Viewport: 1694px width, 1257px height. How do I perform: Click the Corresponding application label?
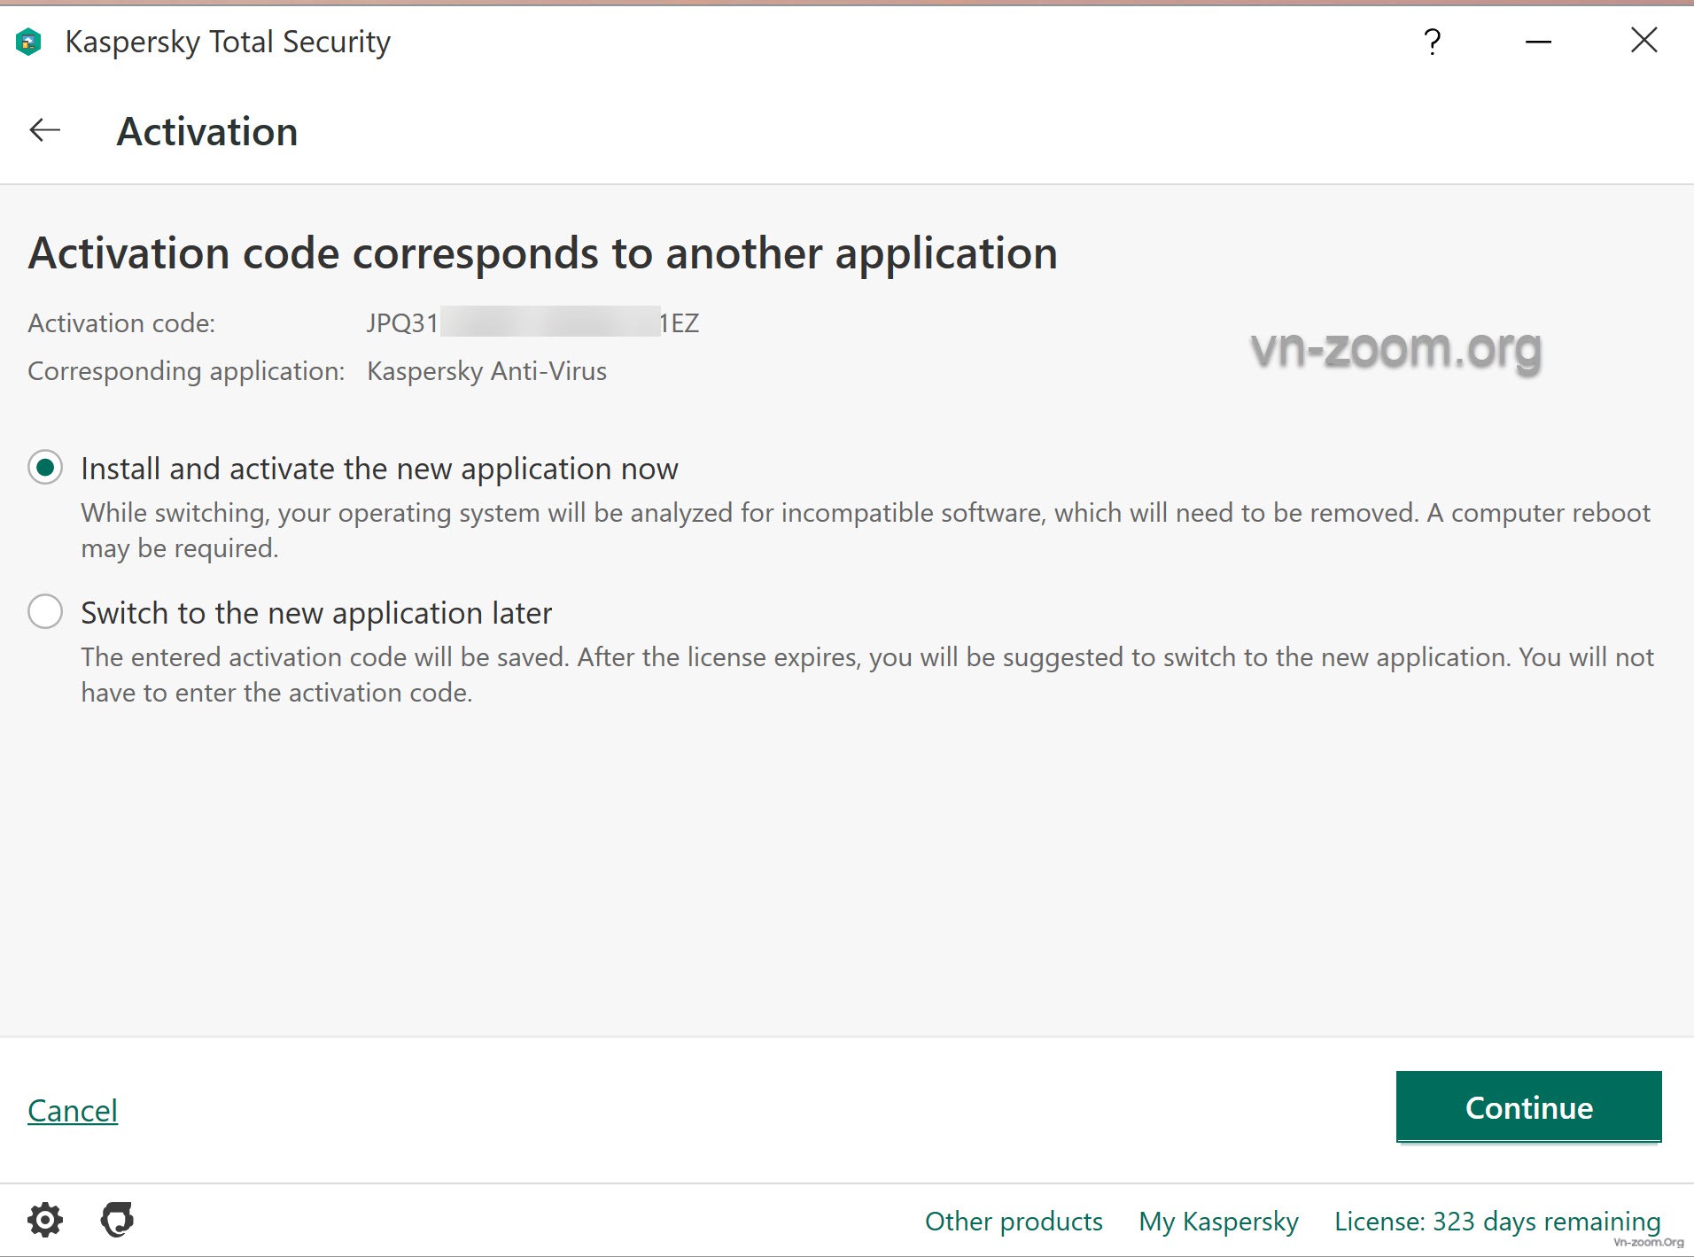pos(186,371)
